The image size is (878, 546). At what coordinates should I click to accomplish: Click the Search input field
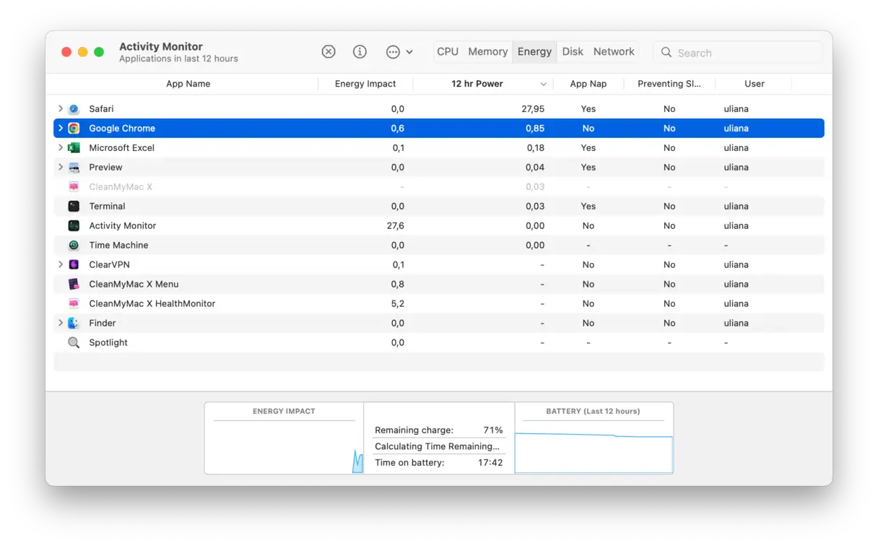(x=744, y=53)
